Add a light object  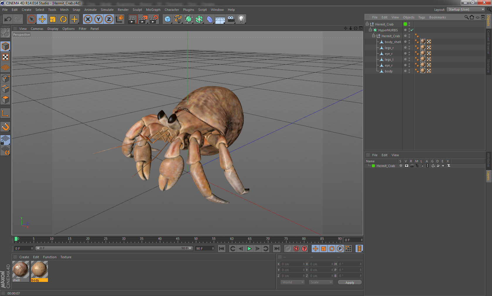[241, 19]
